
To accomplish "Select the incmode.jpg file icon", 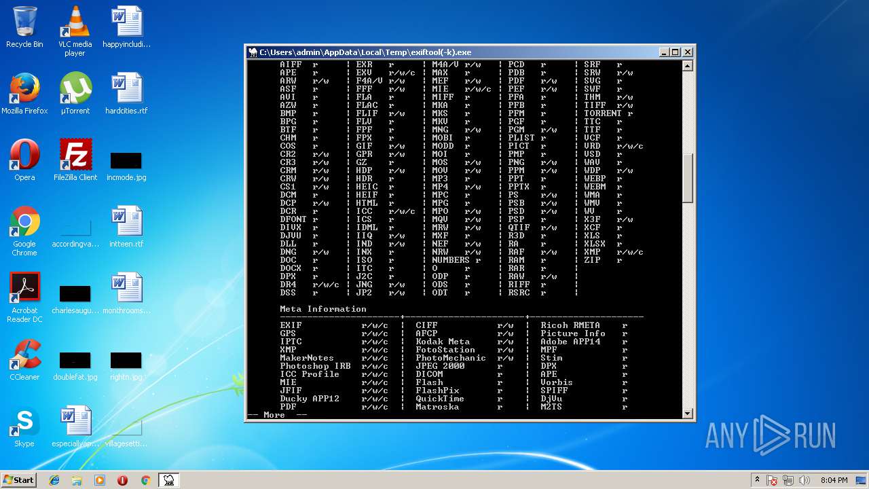I will [126, 166].
